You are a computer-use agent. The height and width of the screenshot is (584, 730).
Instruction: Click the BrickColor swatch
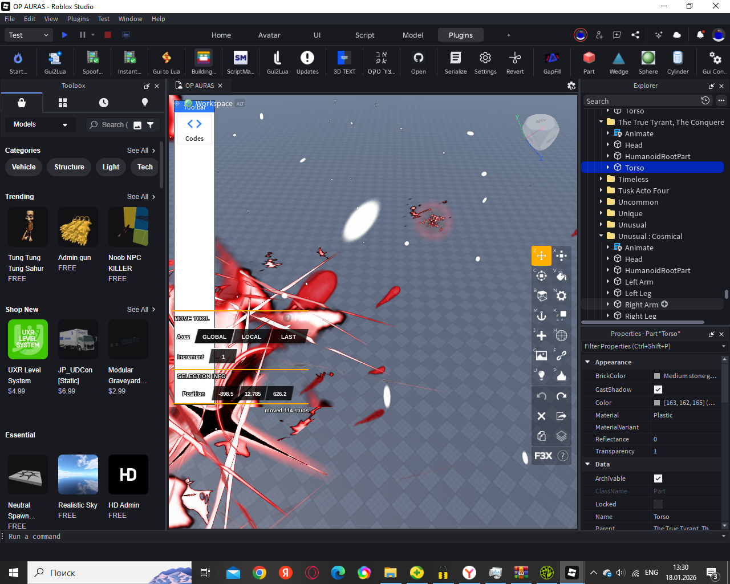point(657,376)
